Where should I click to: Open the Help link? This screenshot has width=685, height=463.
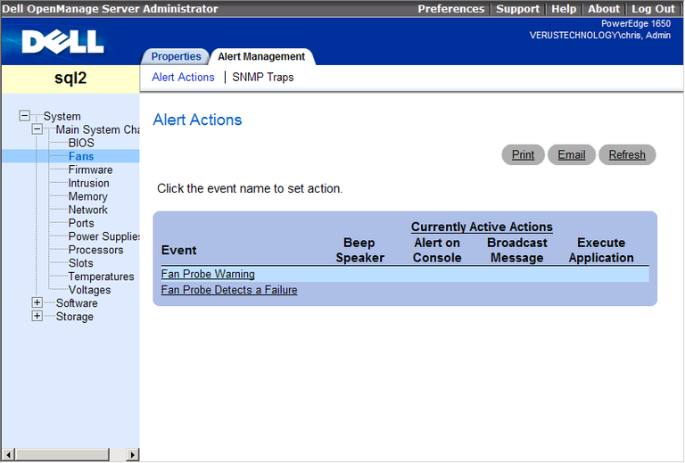564,9
